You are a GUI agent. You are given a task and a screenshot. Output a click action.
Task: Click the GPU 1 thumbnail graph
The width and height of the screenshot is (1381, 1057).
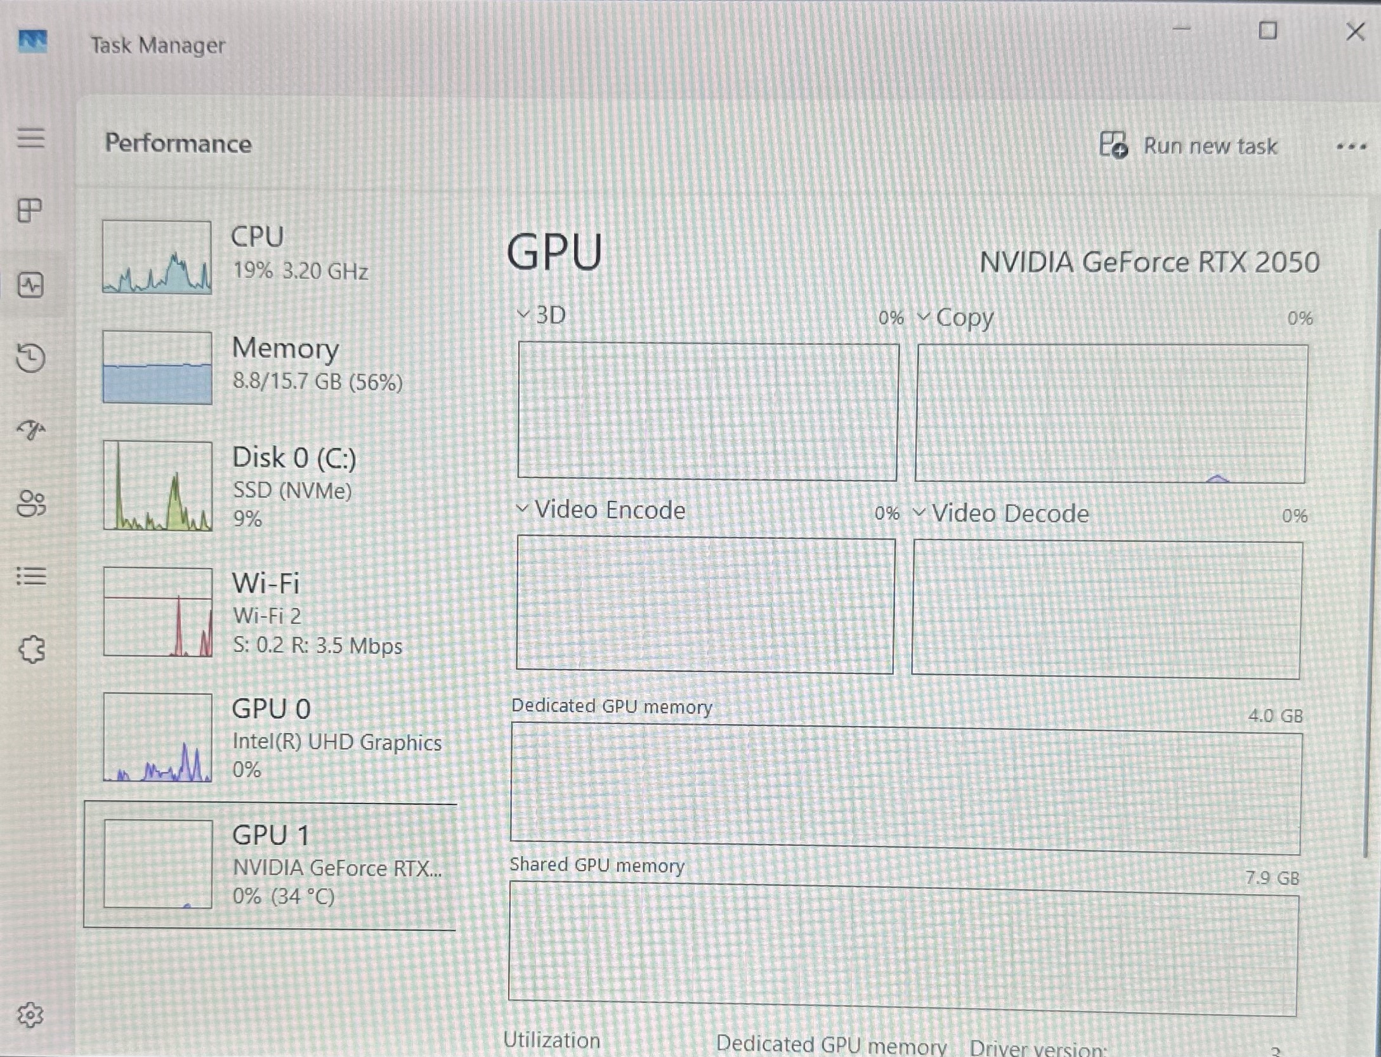[158, 864]
